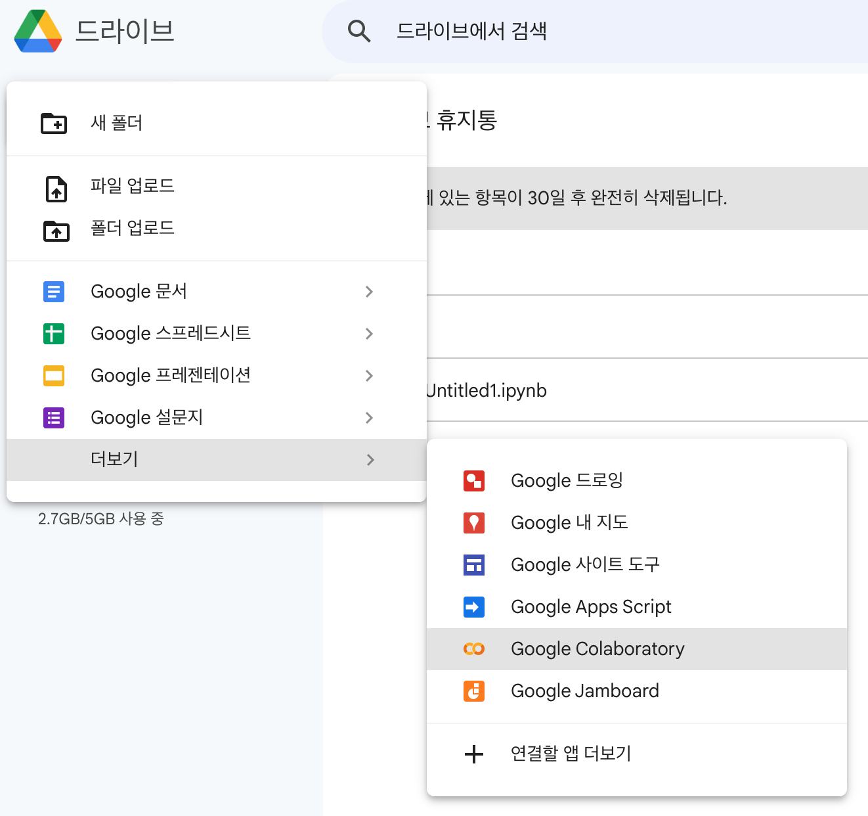The width and height of the screenshot is (868, 816).
Task: Click the yellow Google Slides icon
Action: click(54, 375)
